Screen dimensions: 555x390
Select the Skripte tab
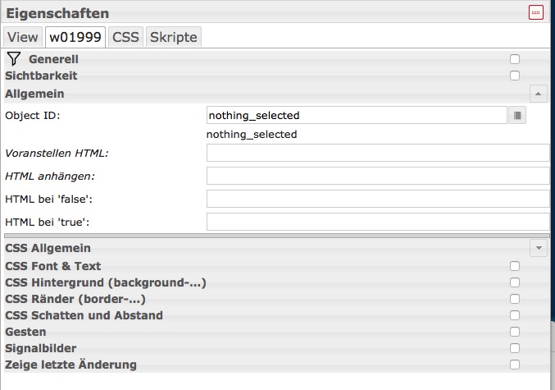[173, 37]
